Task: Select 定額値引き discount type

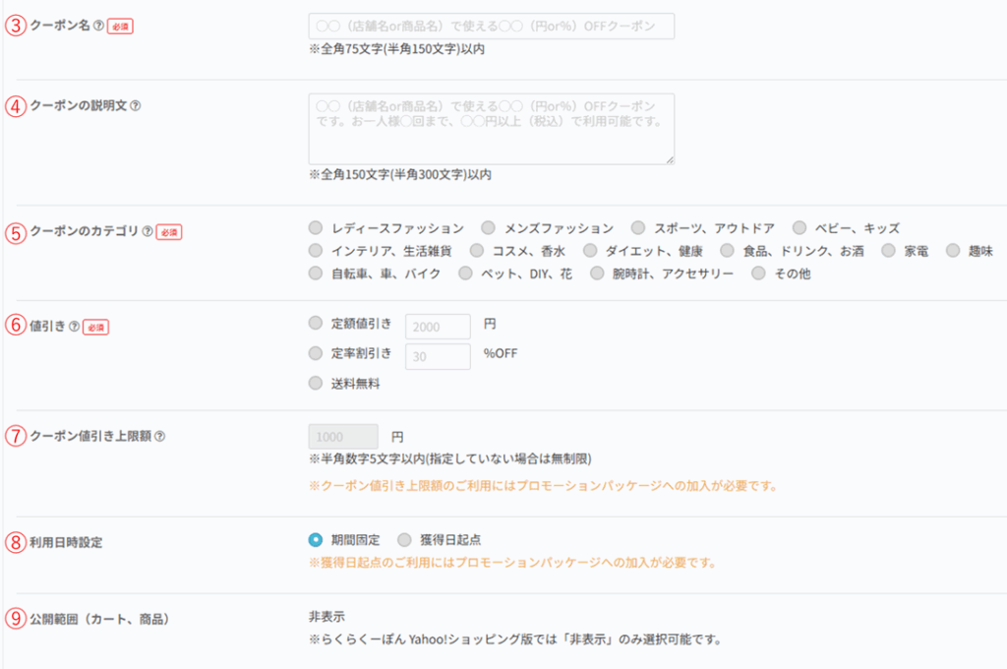Action: click(315, 322)
